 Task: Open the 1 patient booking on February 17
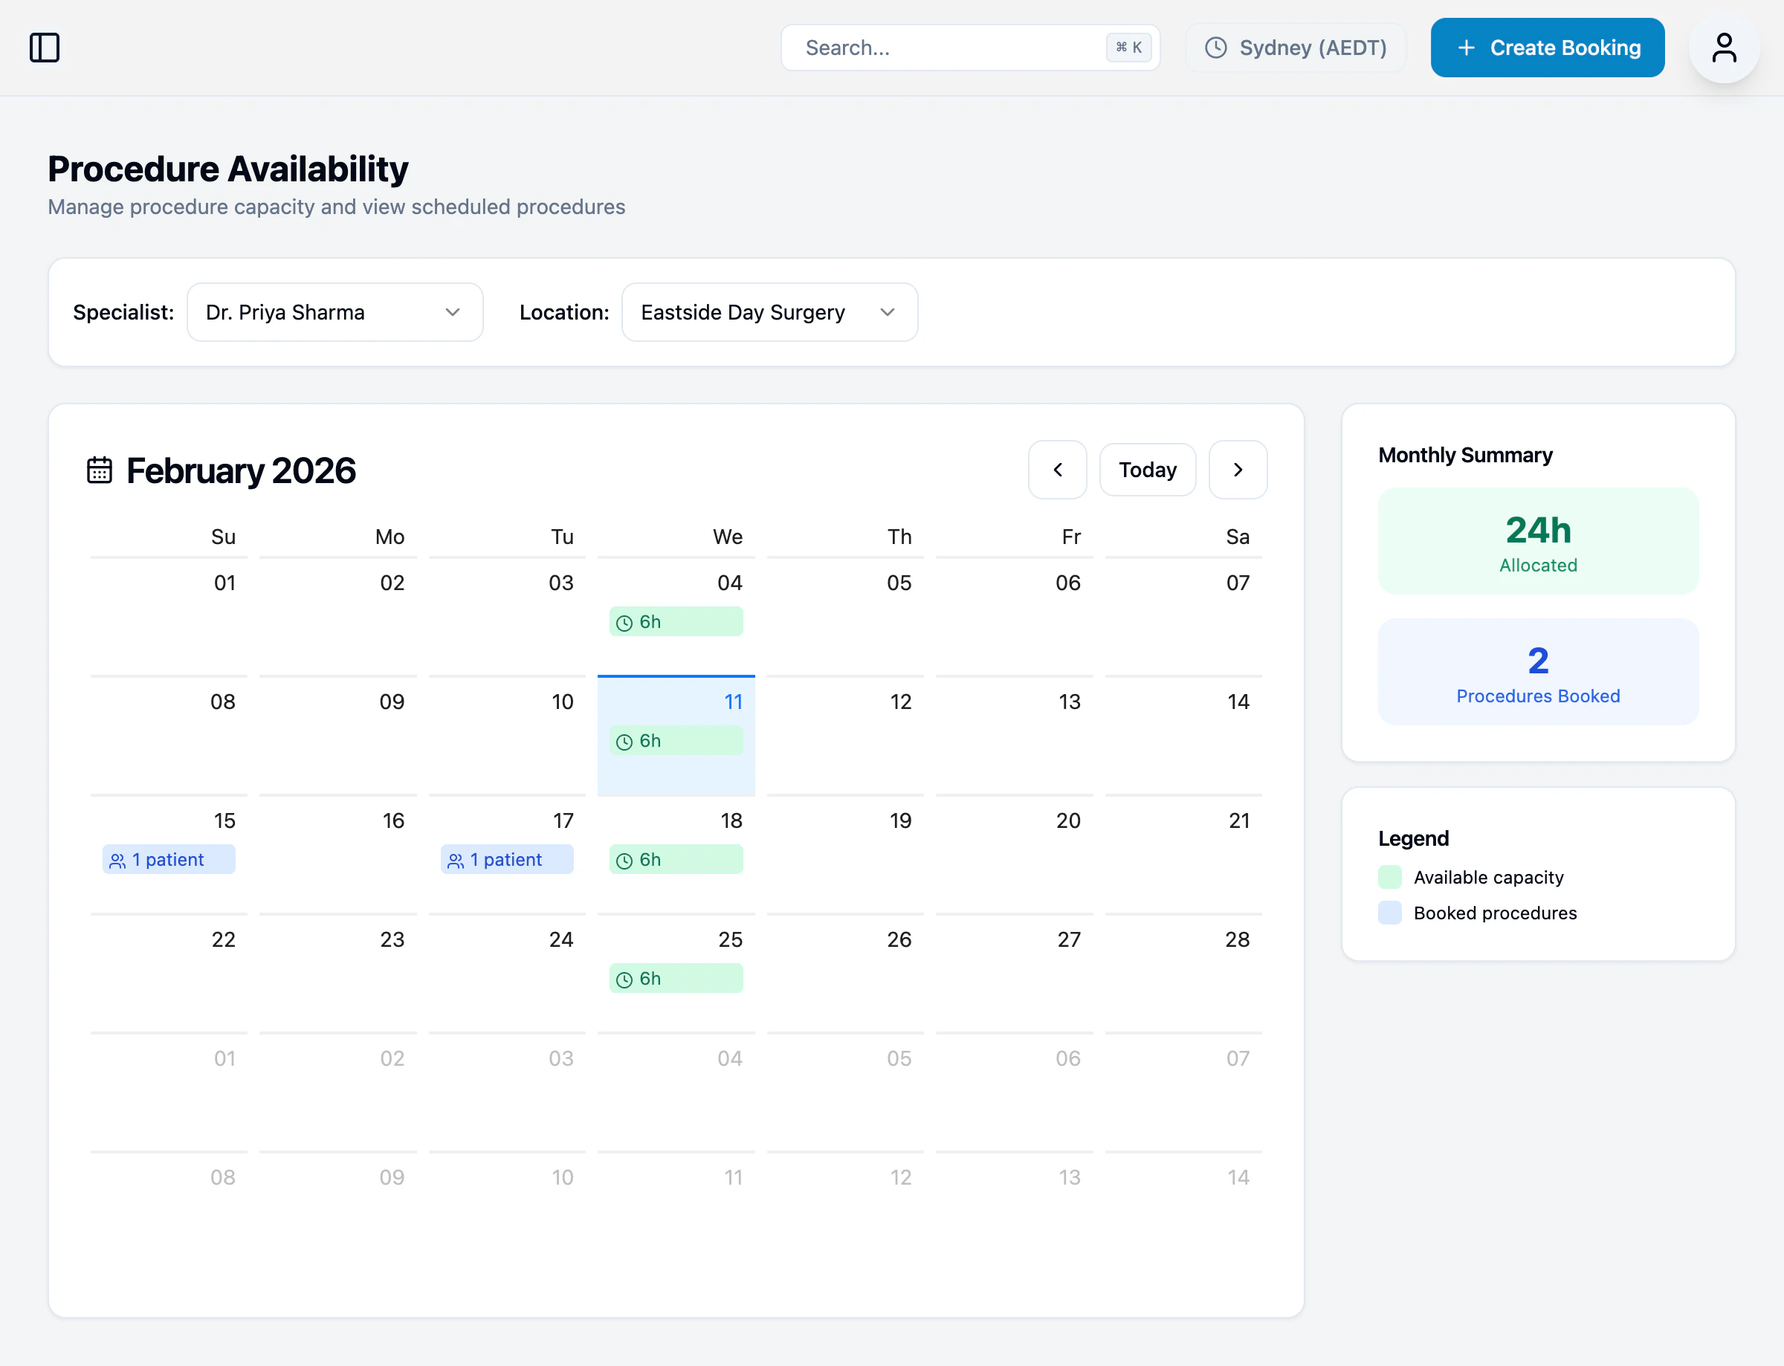[505, 859]
